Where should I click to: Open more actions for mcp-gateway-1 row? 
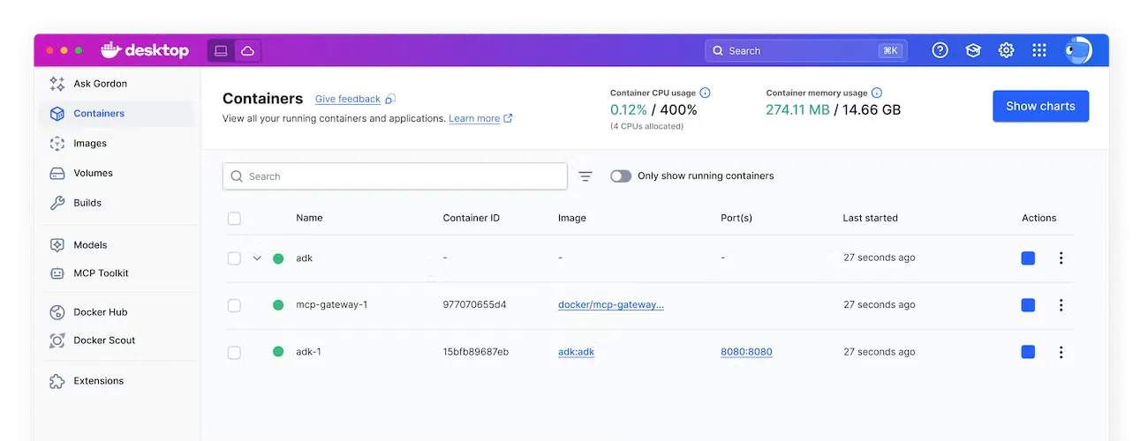coord(1061,305)
